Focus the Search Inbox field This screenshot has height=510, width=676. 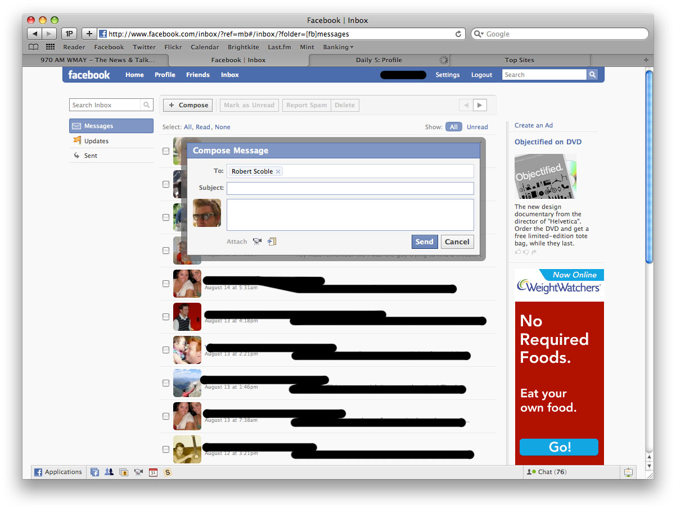pos(106,105)
